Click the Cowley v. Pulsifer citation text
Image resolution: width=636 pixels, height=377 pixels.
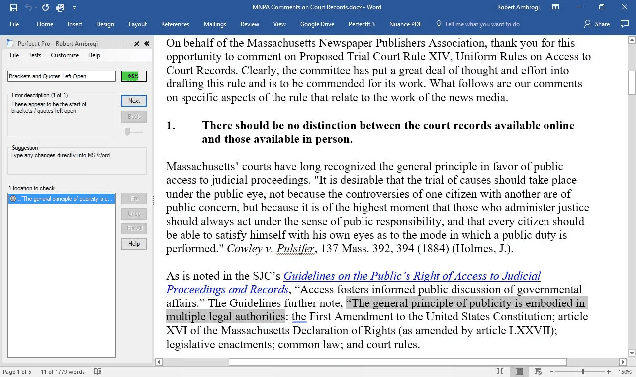(x=271, y=248)
